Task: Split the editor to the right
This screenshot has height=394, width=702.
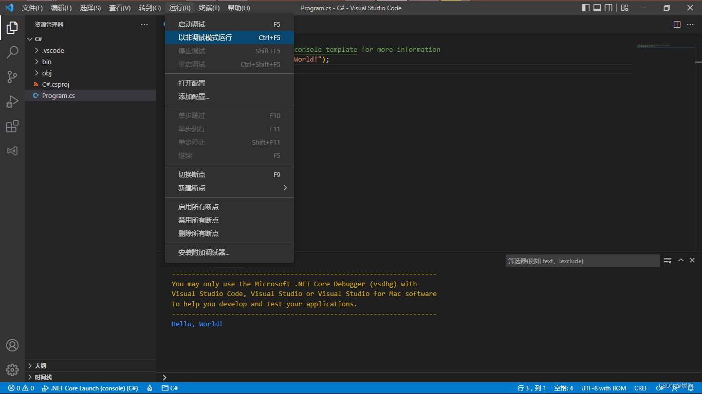Action: point(677,25)
